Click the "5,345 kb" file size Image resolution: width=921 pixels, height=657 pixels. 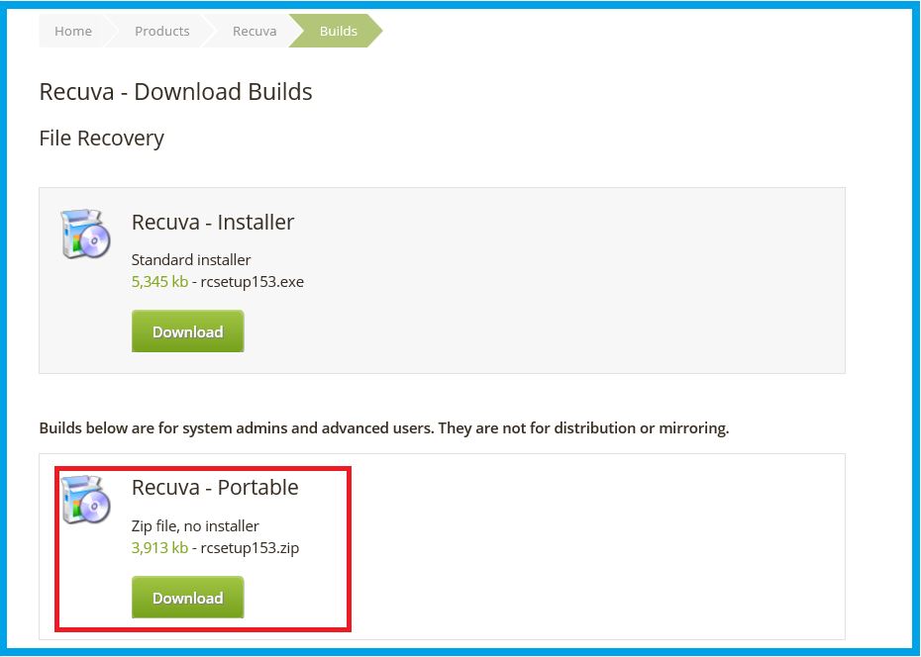point(159,282)
